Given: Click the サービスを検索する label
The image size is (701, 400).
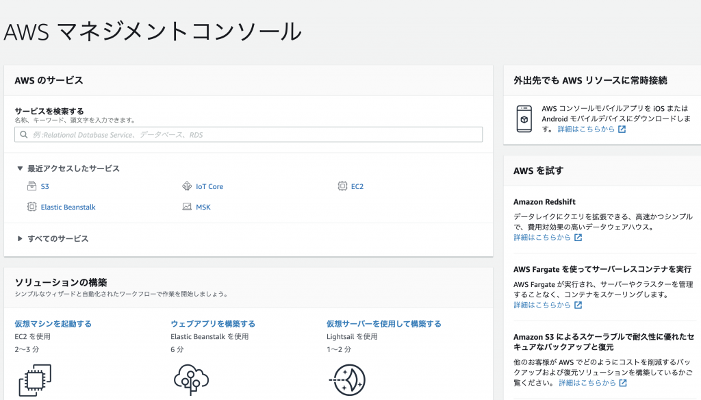Looking at the screenshot, I should click(49, 111).
